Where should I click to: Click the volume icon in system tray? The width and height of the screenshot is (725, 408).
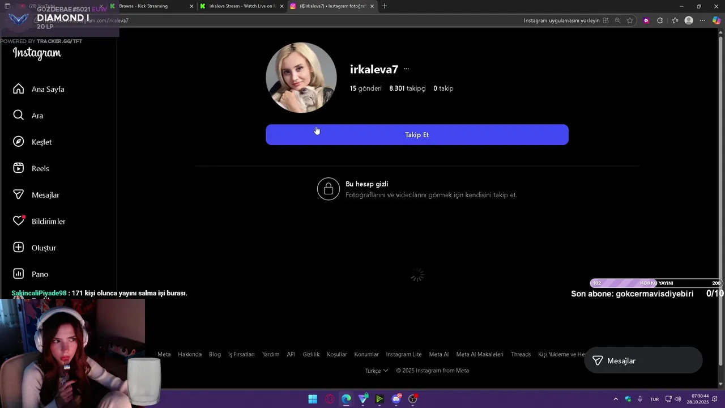[678, 399]
